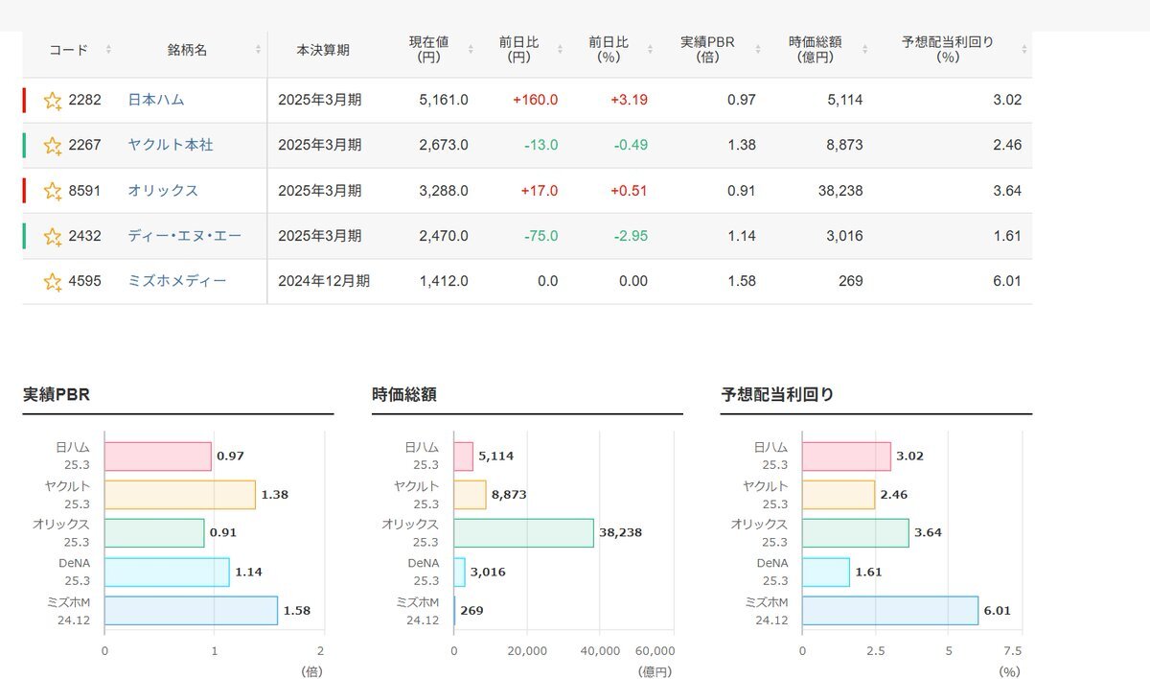Click the 2024年12月期 fiscal period cell
Screen dimensions: 1150x679
point(324,281)
